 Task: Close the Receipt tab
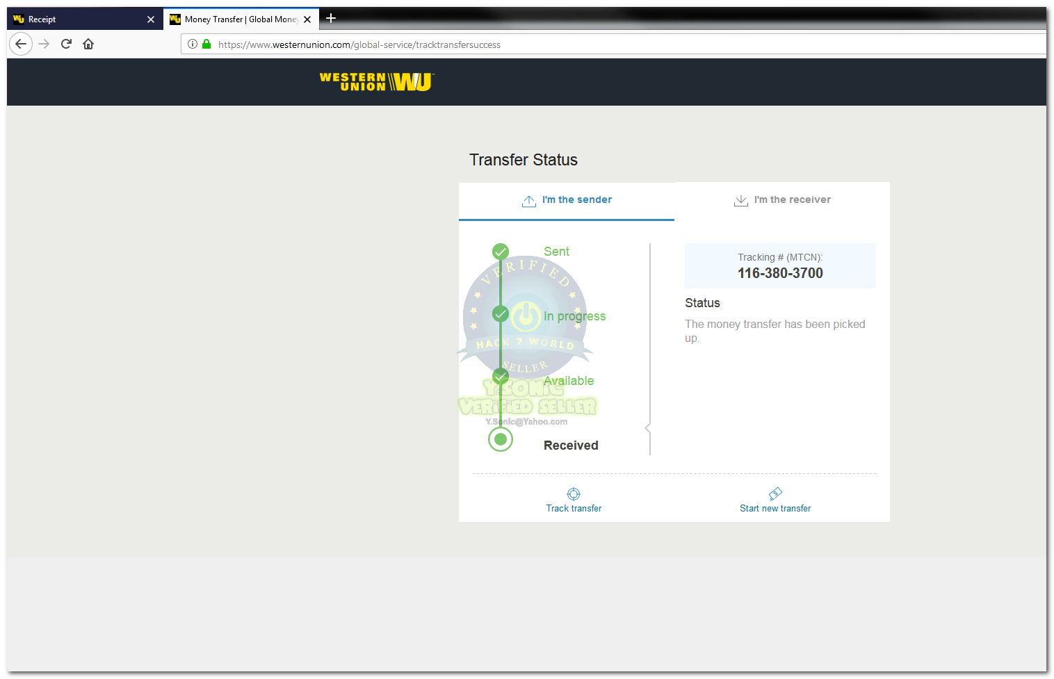[151, 19]
